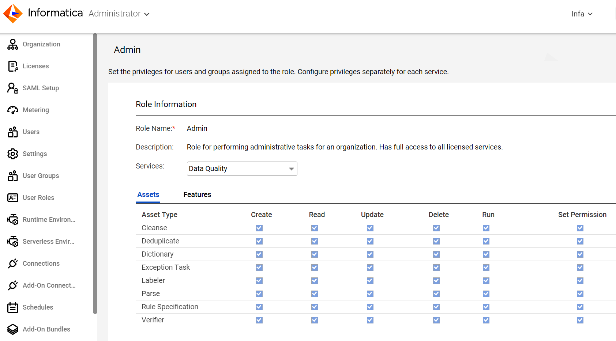Click the Create column header
616x341 pixels.
click(262, 215)
